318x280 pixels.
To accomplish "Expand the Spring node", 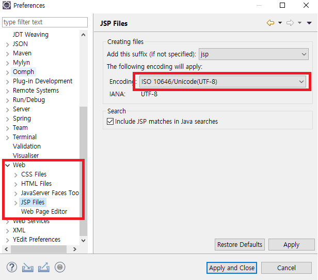I will [8, 119].
